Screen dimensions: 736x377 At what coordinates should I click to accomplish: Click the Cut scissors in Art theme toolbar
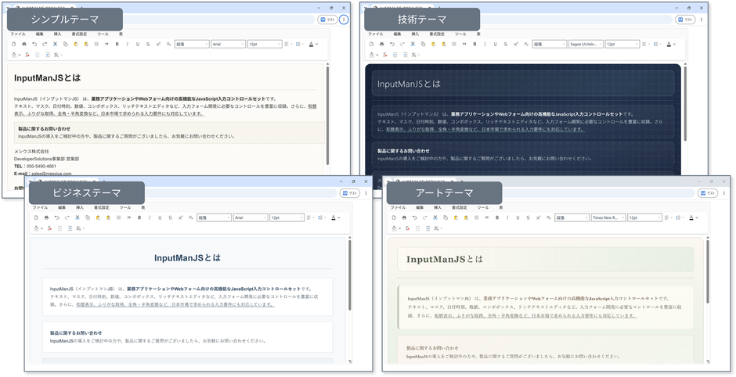click(435, 217)
